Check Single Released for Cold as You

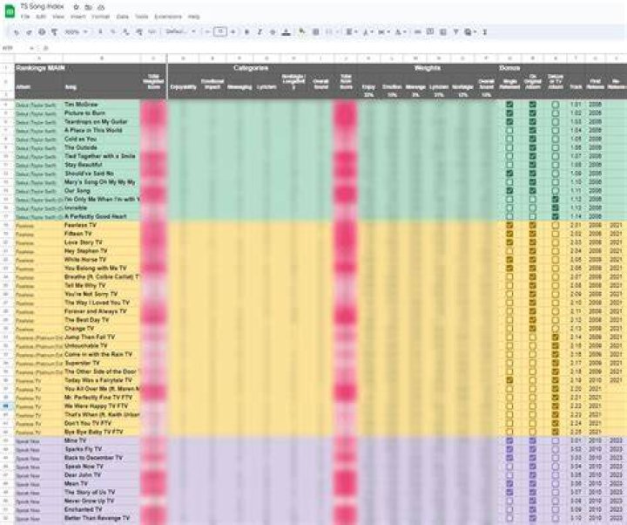click(x=509, y=139)
